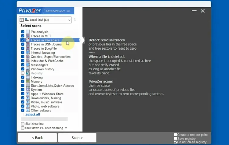Click the Pre-analysis scan icon
The image size is (229, 145).
click(x=27, y=32)
